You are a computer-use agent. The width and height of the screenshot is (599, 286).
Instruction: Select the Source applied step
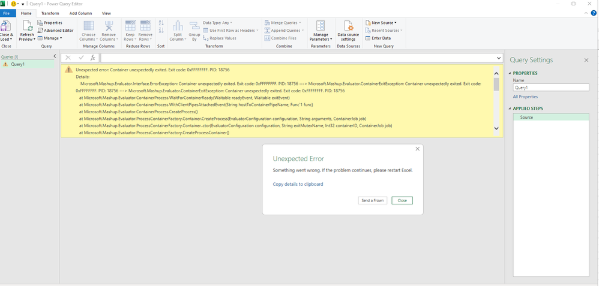tap(551, 118)
